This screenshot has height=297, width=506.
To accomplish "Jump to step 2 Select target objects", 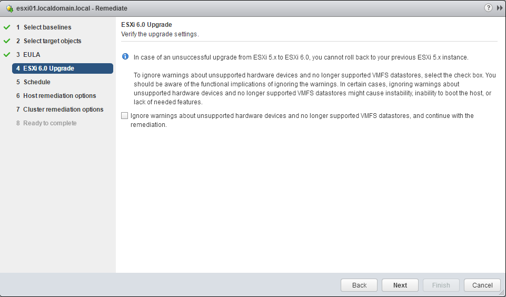I will coord(52,41).
